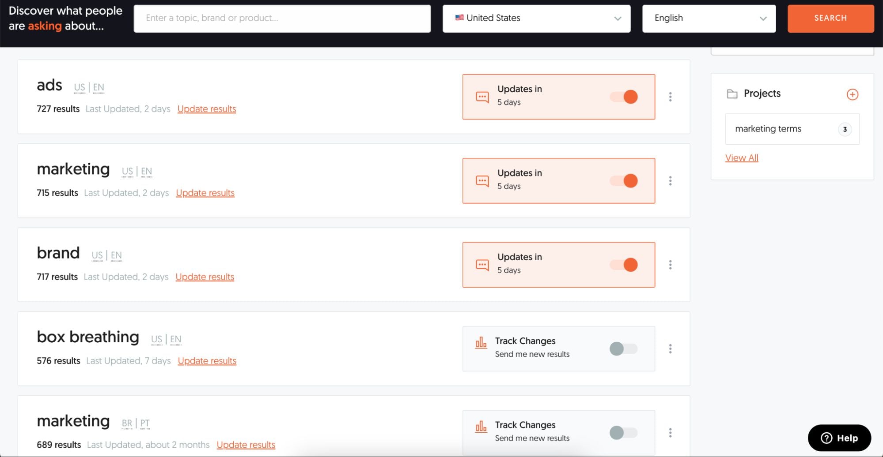The image size is (883, 457).
Task: Click the add new project plus icon
Action: [852, 94]
